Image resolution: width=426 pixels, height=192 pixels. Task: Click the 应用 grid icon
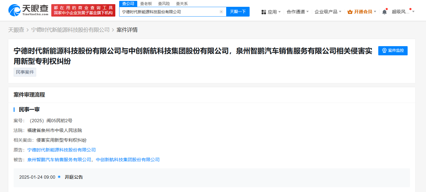[264, 12]
